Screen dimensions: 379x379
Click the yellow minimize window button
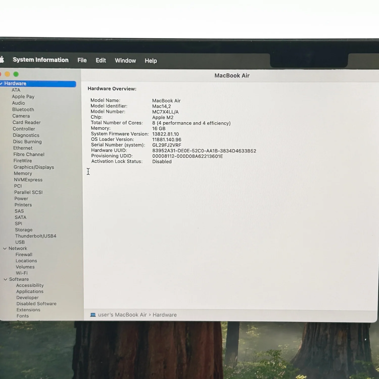point(7,74)
